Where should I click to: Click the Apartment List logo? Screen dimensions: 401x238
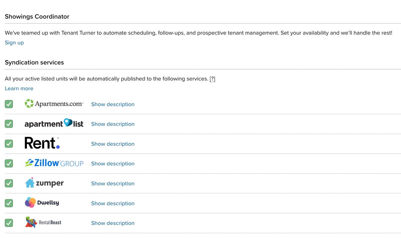pyautogui.click(x=54, y=124)
